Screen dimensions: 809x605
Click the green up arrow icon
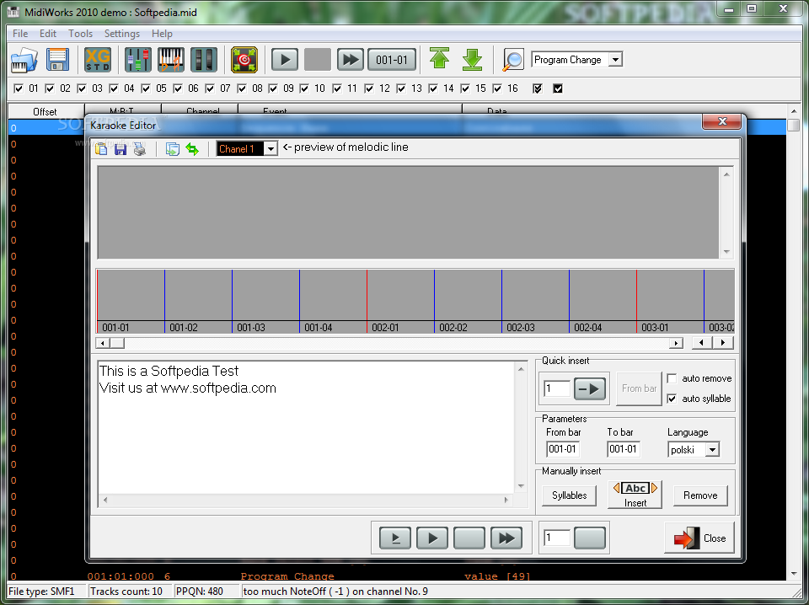coord(439,59)
